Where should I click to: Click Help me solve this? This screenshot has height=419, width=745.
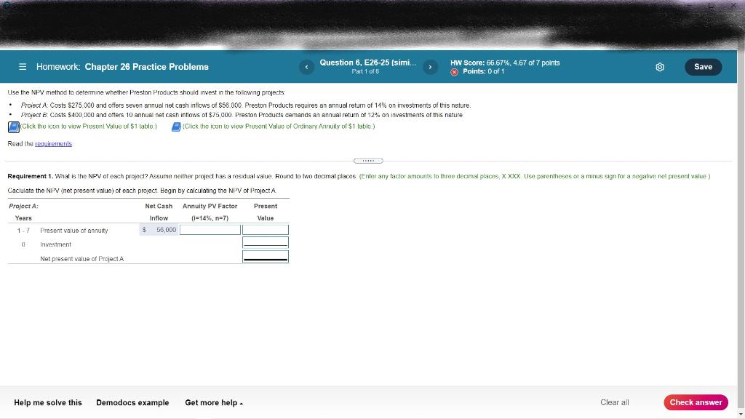(48, 402)
